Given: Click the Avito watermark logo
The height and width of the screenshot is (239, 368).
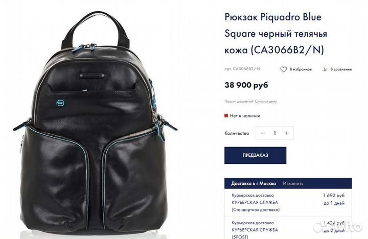Looking at the screenshot, I should (338, 226).
